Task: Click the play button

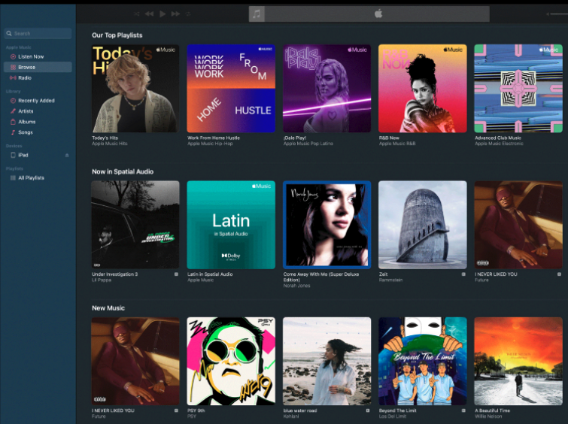Action: [163, 14]
